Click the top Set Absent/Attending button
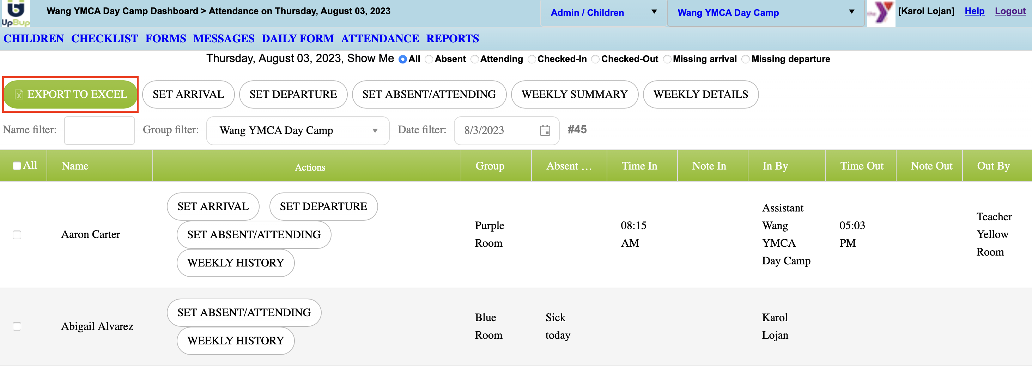Viewport: 1032px width, 368px height. (429, 94)
